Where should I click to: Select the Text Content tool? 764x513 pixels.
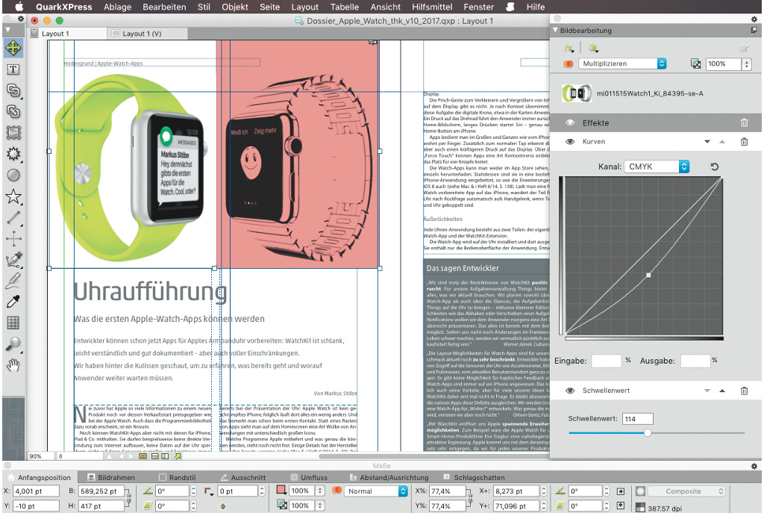(x=13, y=69)
